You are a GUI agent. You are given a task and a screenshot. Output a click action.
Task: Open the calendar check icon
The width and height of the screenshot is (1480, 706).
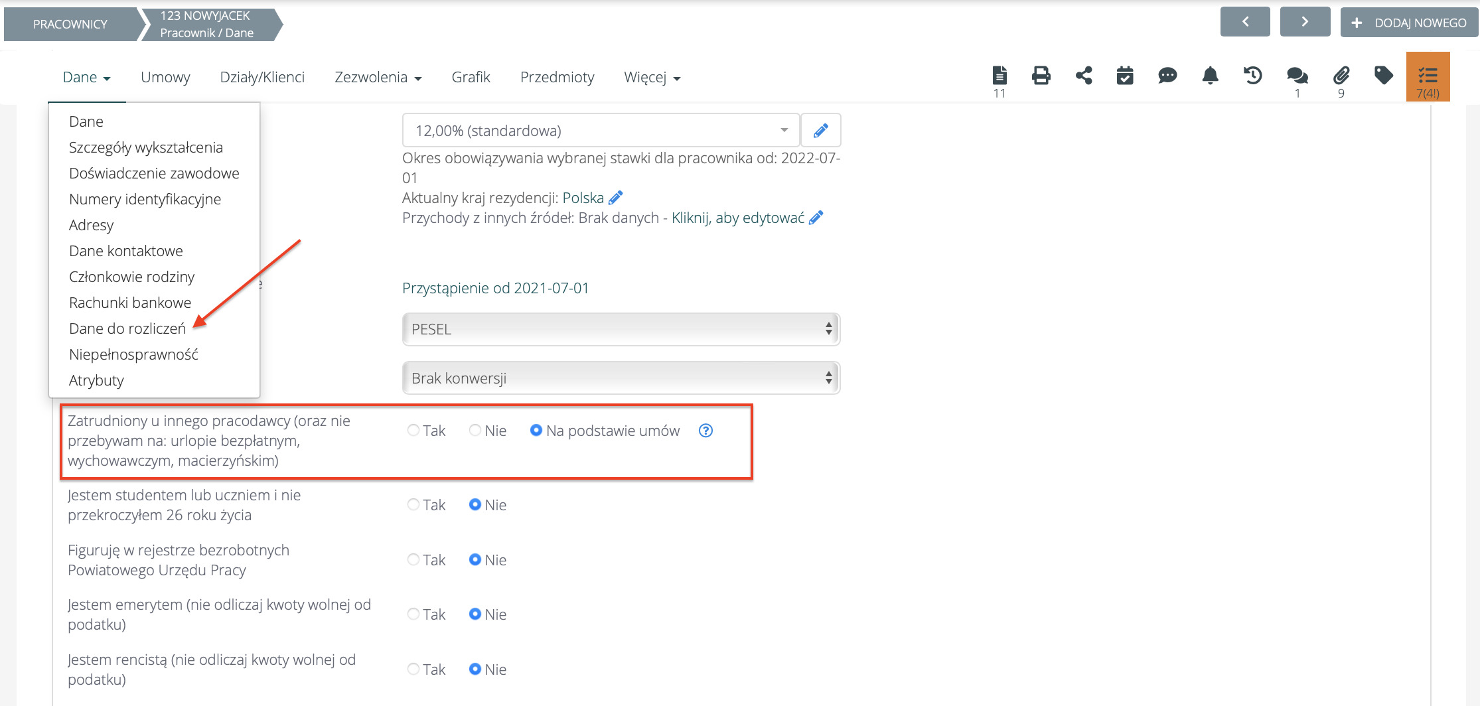[1125, 76]
